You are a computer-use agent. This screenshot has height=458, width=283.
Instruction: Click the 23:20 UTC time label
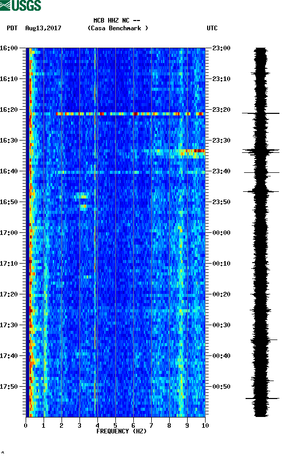click(221, 110)
